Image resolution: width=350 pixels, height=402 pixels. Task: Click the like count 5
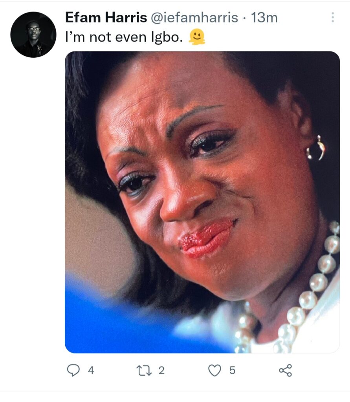232,371
